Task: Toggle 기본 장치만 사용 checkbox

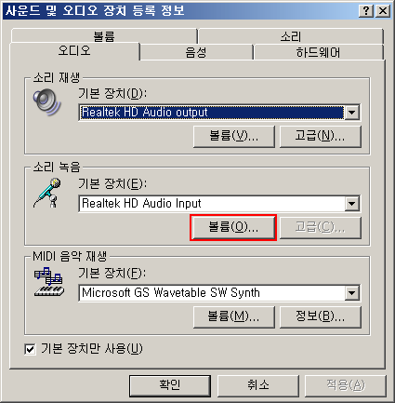Action: pos(30,349)
